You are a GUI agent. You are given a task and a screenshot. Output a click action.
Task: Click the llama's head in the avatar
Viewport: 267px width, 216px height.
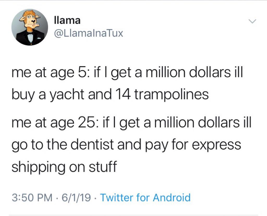[31, 20]
